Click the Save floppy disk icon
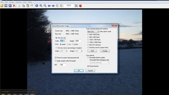 point(10,6)
